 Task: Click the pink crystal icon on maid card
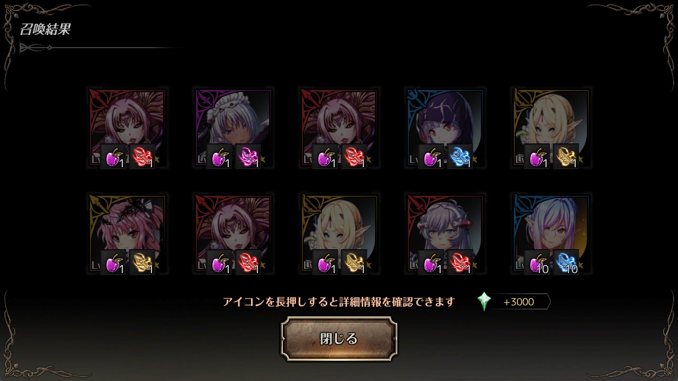point(248,156)
